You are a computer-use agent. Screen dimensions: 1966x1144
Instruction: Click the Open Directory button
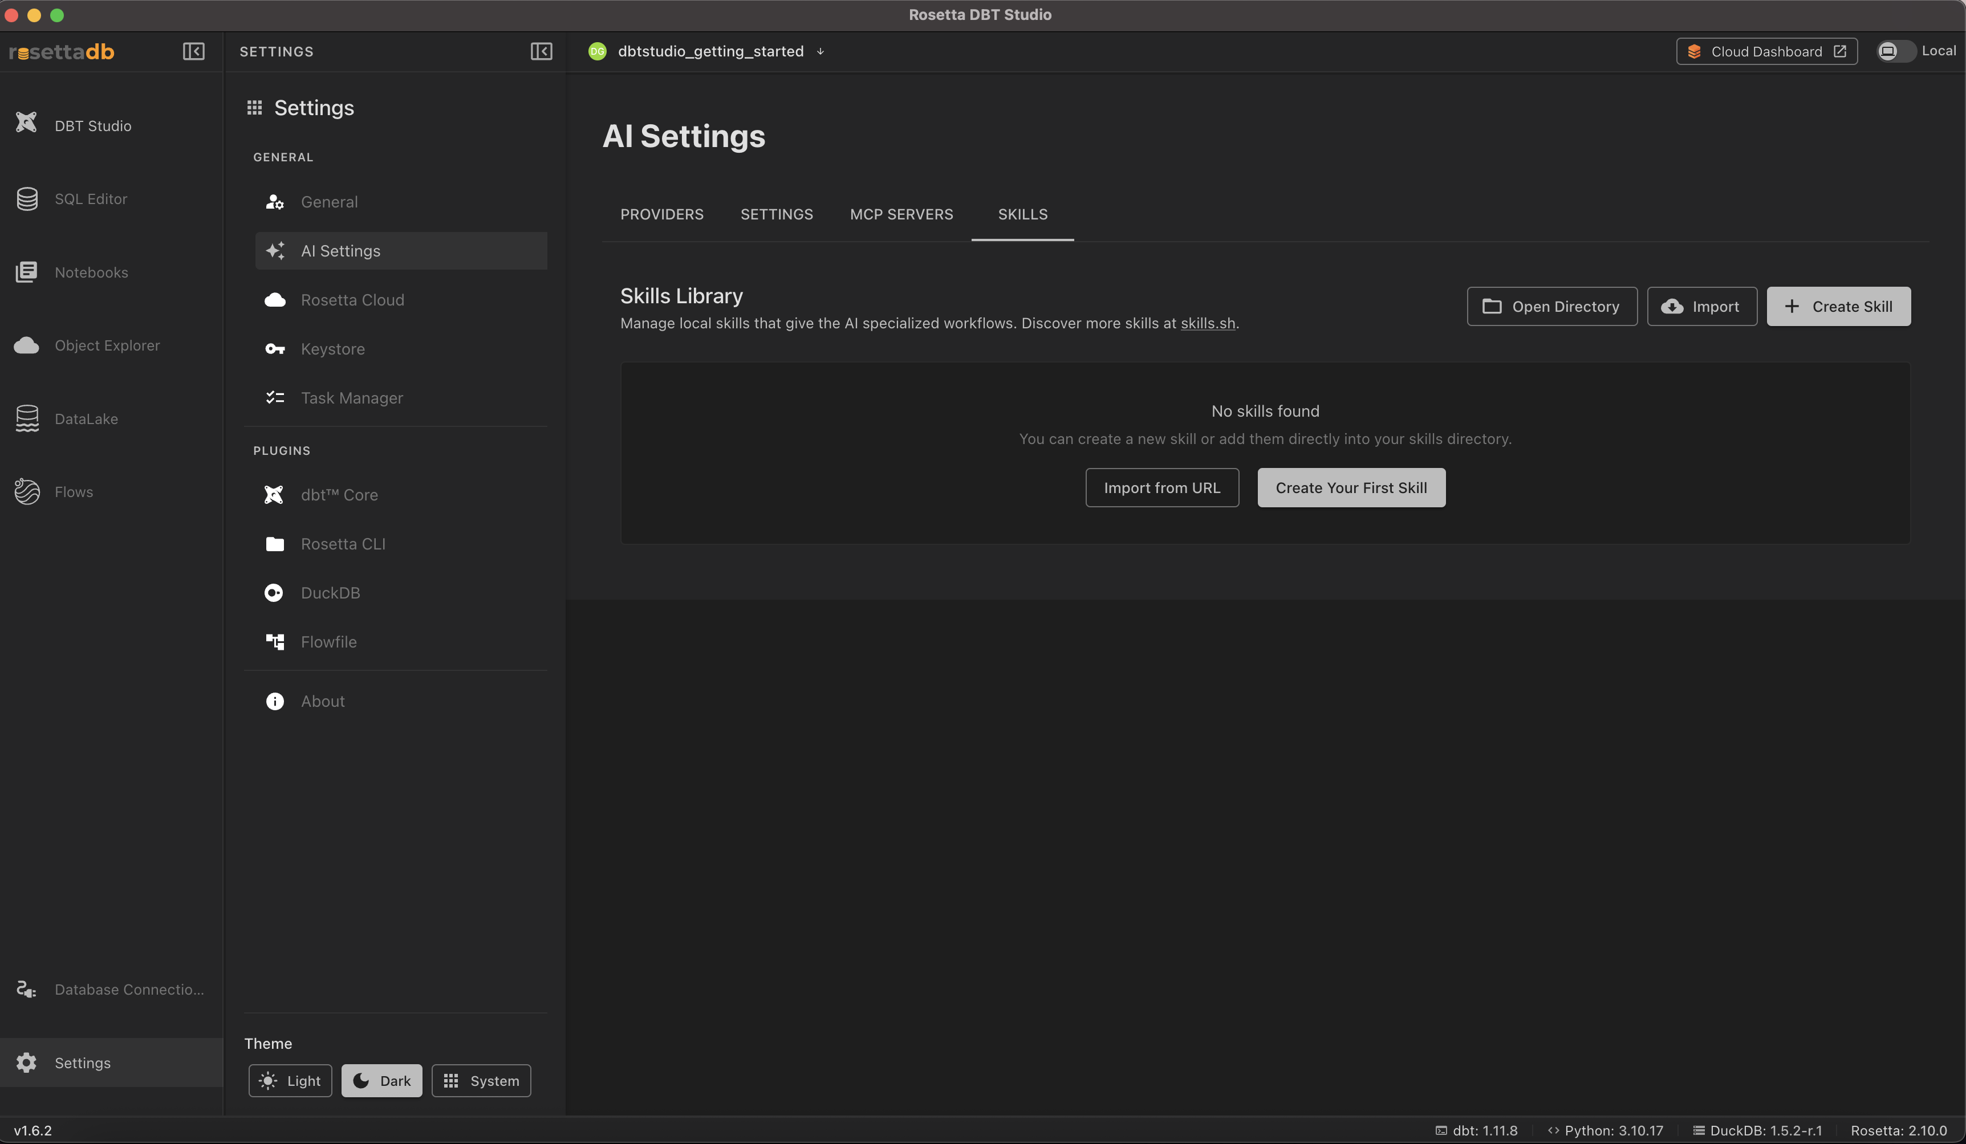coord(1551,307)
